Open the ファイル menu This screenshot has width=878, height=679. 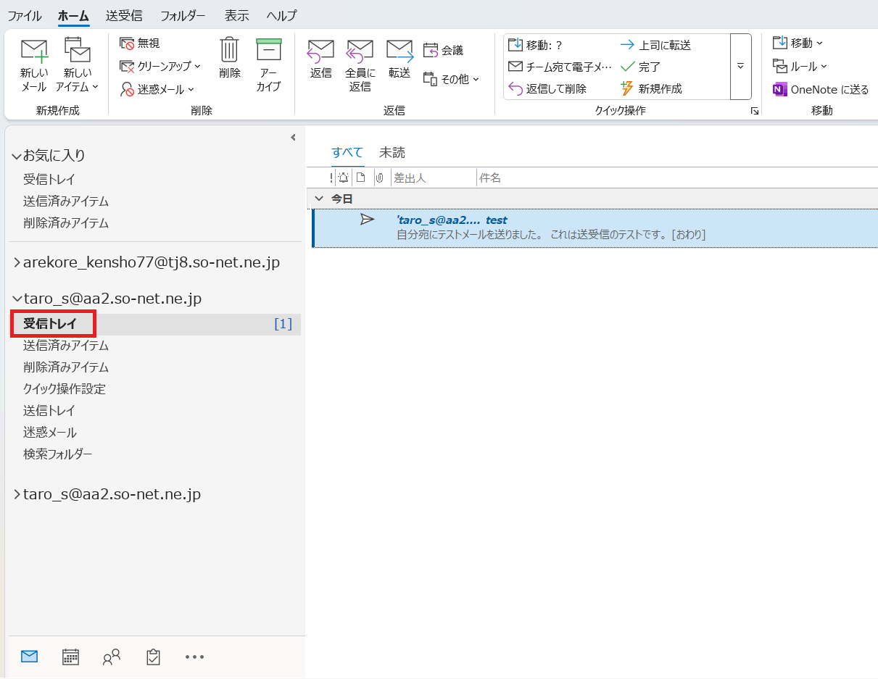click(25, 15)
